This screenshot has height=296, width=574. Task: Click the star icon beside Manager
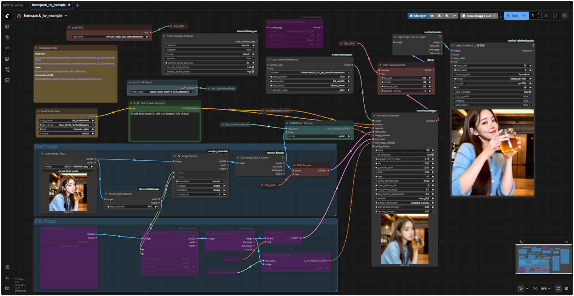coord(432,16)
